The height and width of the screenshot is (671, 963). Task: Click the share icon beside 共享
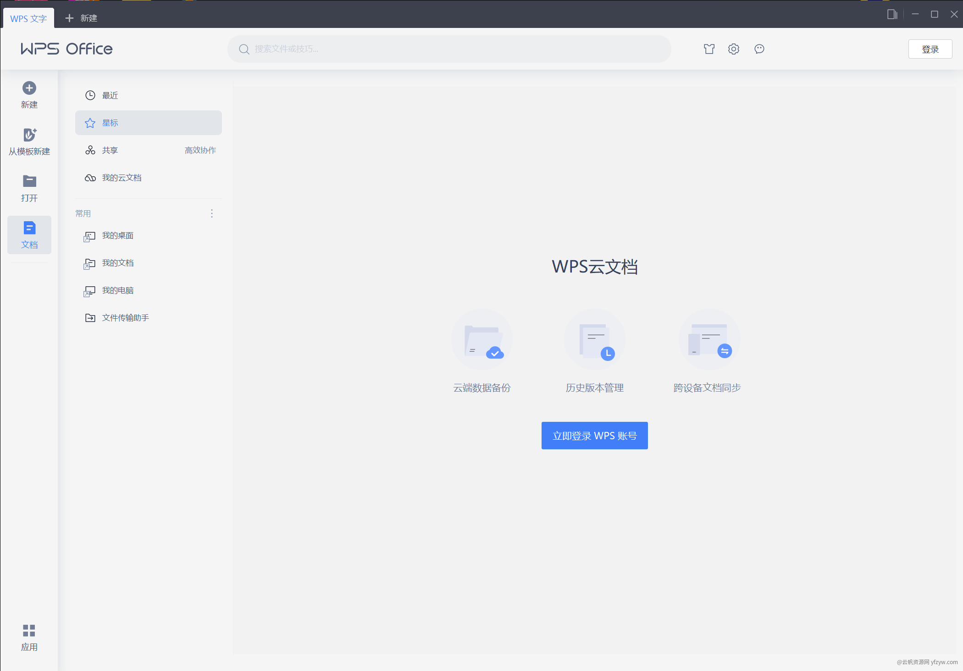(x=90, y=150)
